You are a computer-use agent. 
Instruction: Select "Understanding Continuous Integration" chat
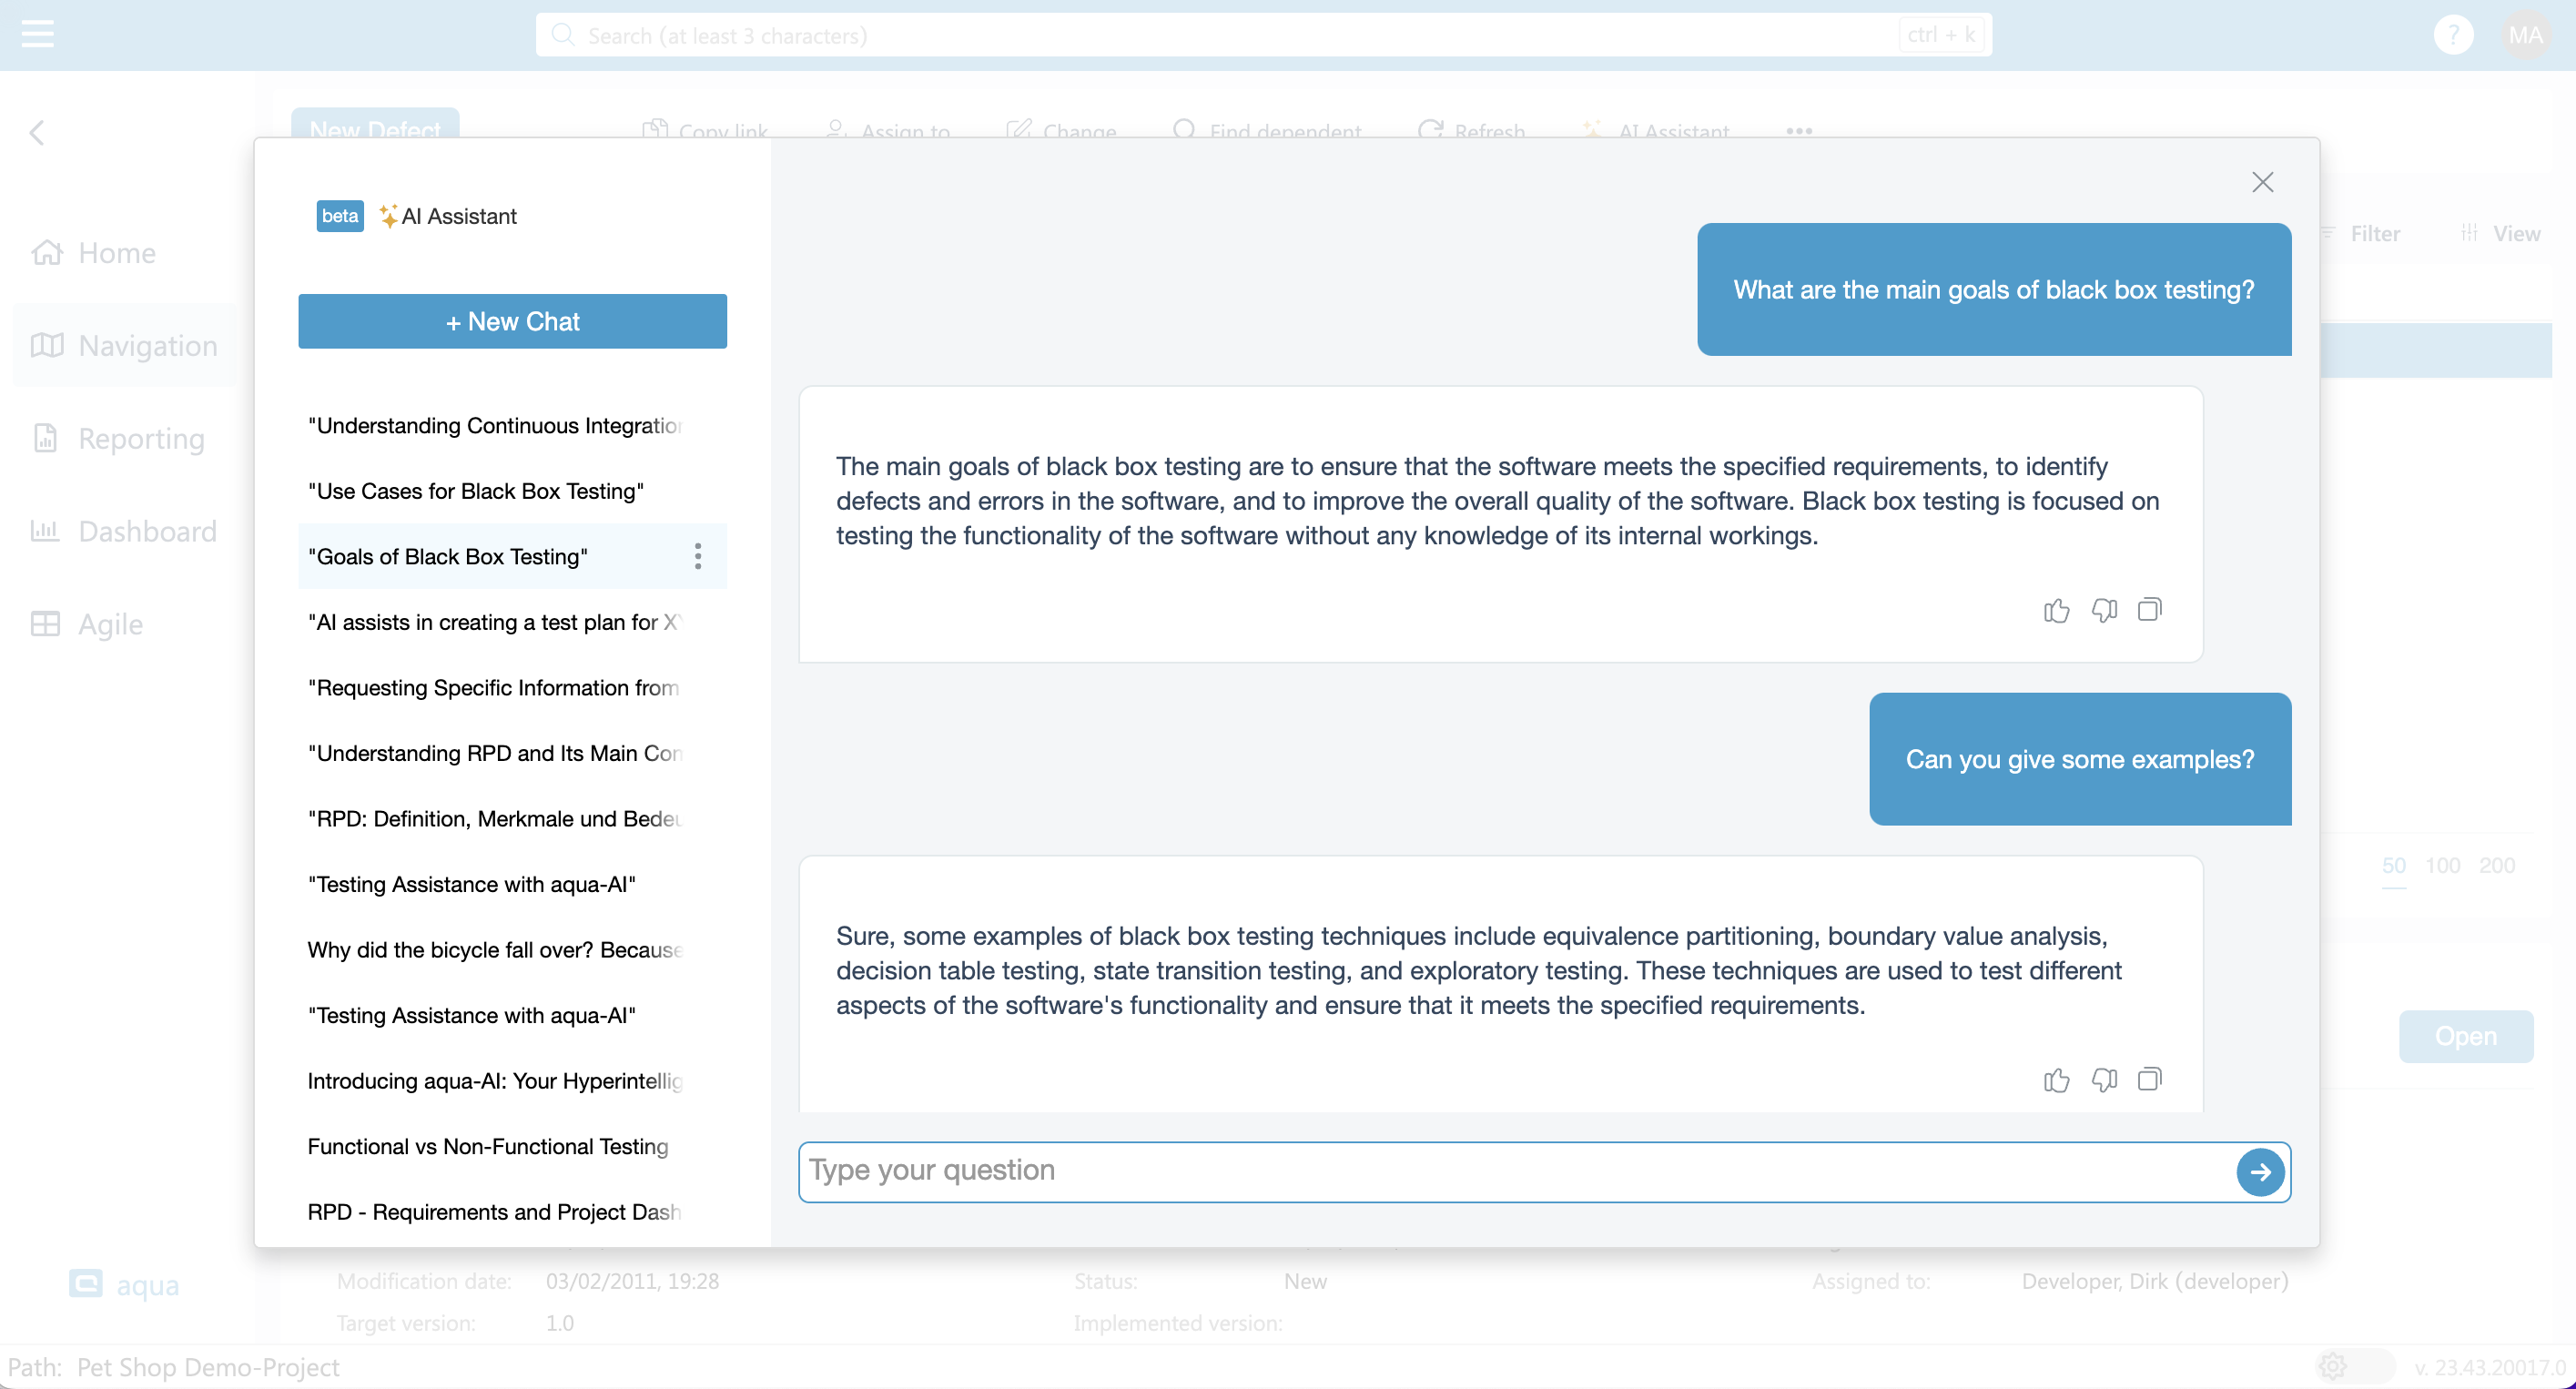(495, 425)
